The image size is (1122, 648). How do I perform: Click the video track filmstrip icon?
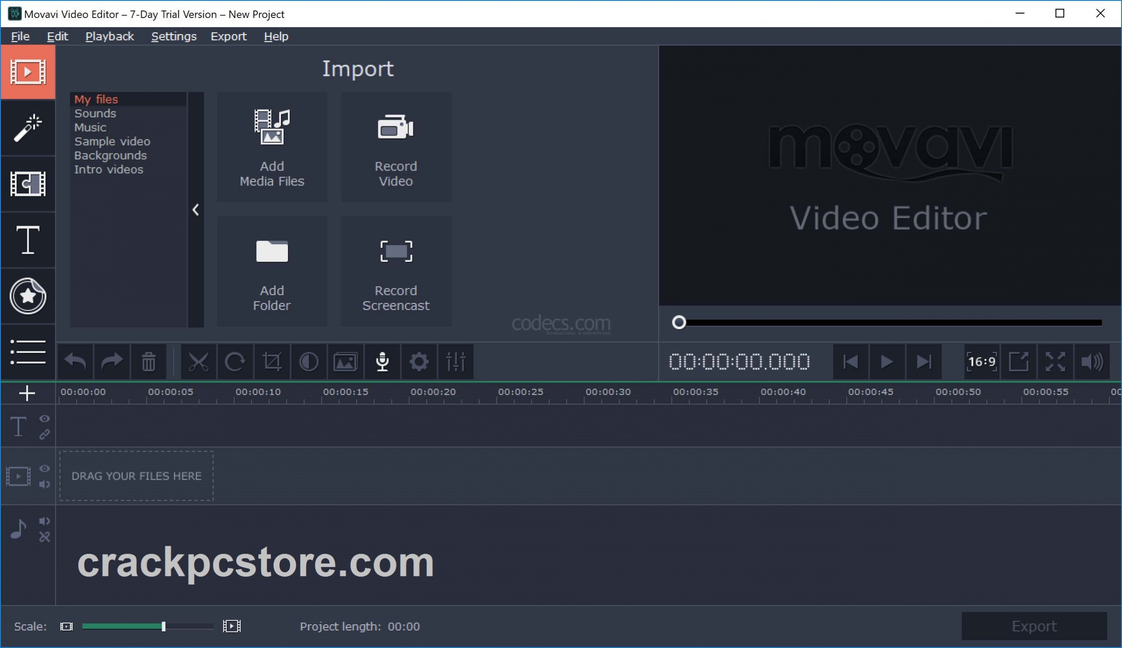point(18,476)
